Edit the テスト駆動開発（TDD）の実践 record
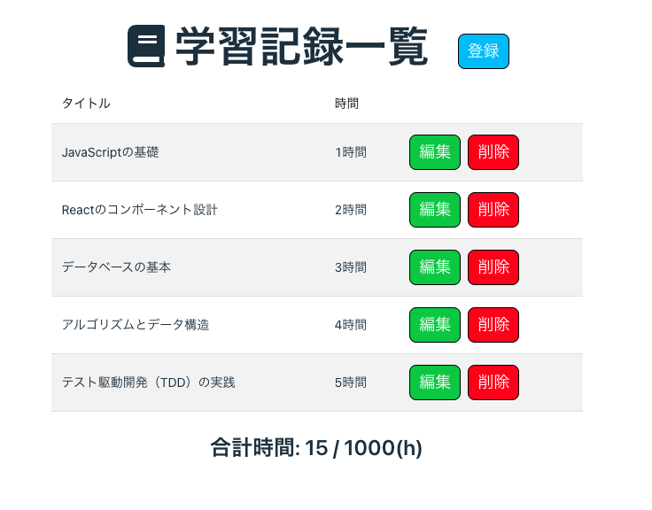 435,382
